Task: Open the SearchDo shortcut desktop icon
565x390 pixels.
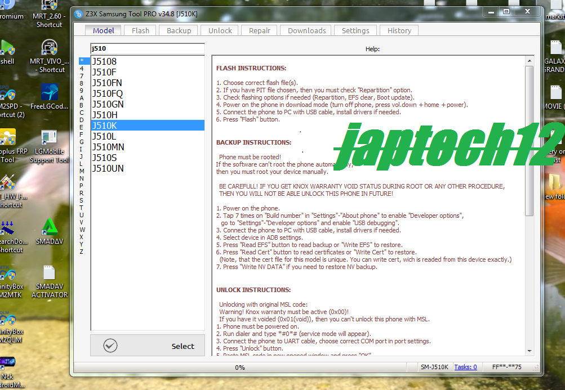Action: coord(13,236)
